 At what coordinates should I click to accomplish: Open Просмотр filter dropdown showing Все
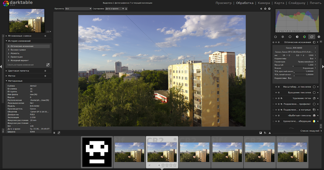pyautogui.click(x=79, y=9)
